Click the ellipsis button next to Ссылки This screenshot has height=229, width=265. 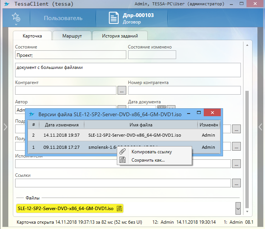(x=236, y=183)
